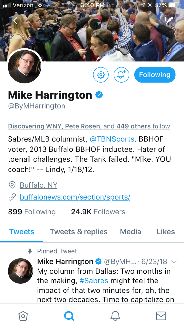
Task: Open the Home tab icon
Action: tap(23, 316)
